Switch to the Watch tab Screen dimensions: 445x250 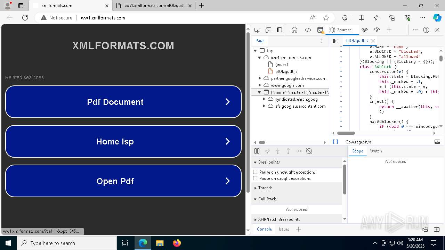pos(376,151)
